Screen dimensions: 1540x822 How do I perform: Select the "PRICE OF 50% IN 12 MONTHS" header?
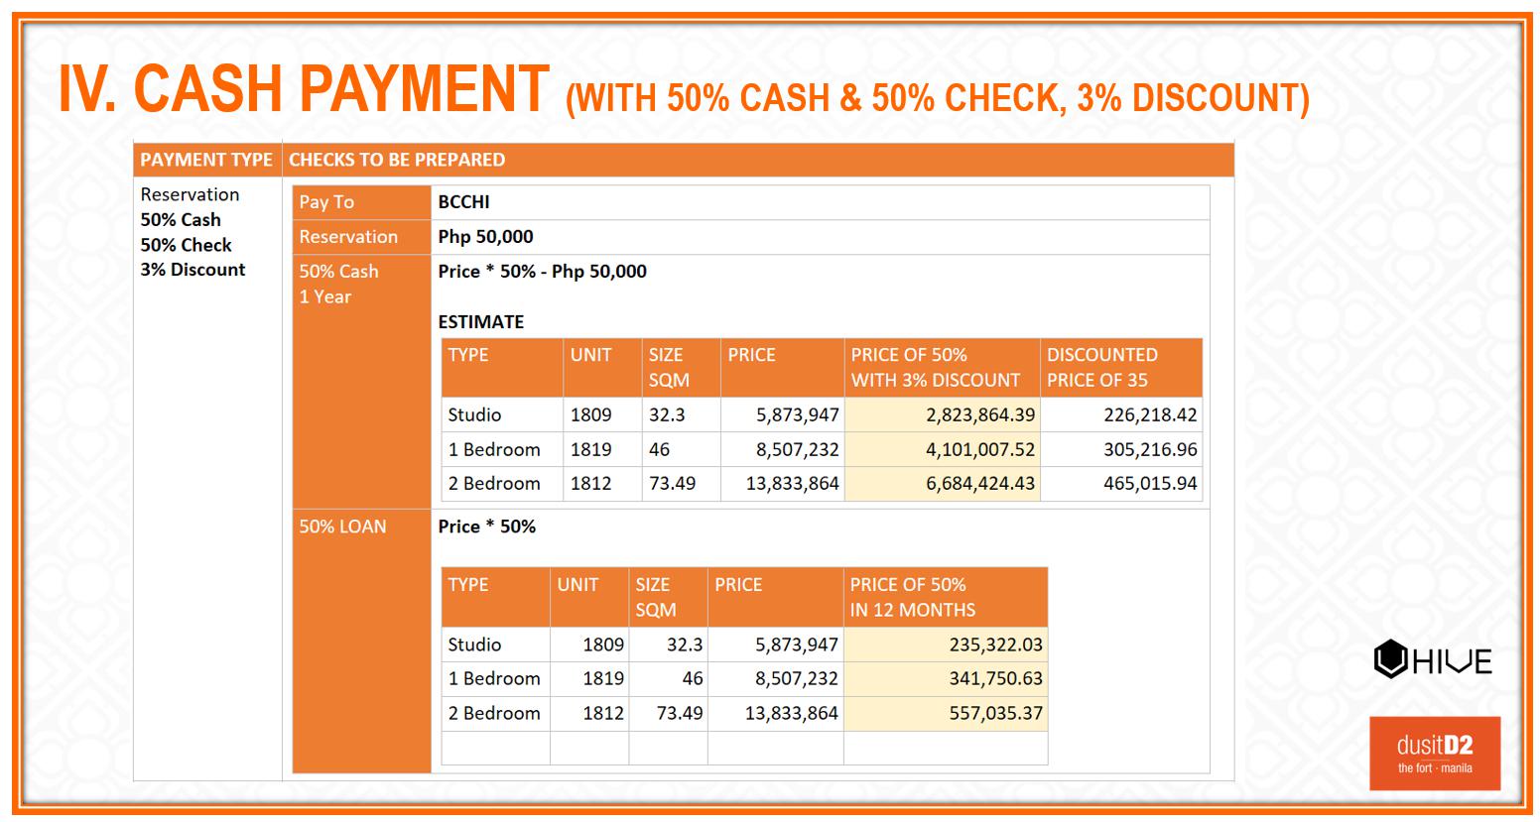912,597
